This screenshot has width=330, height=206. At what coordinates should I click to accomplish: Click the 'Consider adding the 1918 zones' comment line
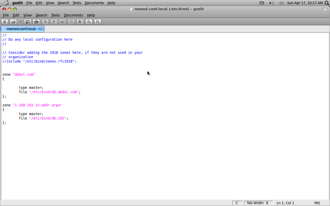pos(72,53)
